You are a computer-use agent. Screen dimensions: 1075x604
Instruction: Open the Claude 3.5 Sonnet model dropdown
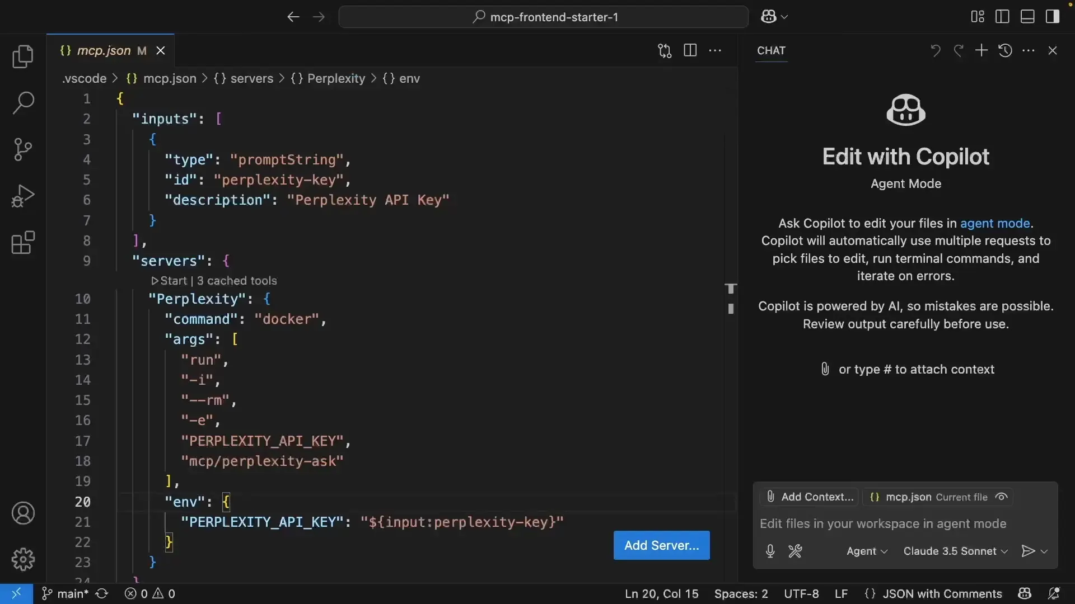point(955,551)
